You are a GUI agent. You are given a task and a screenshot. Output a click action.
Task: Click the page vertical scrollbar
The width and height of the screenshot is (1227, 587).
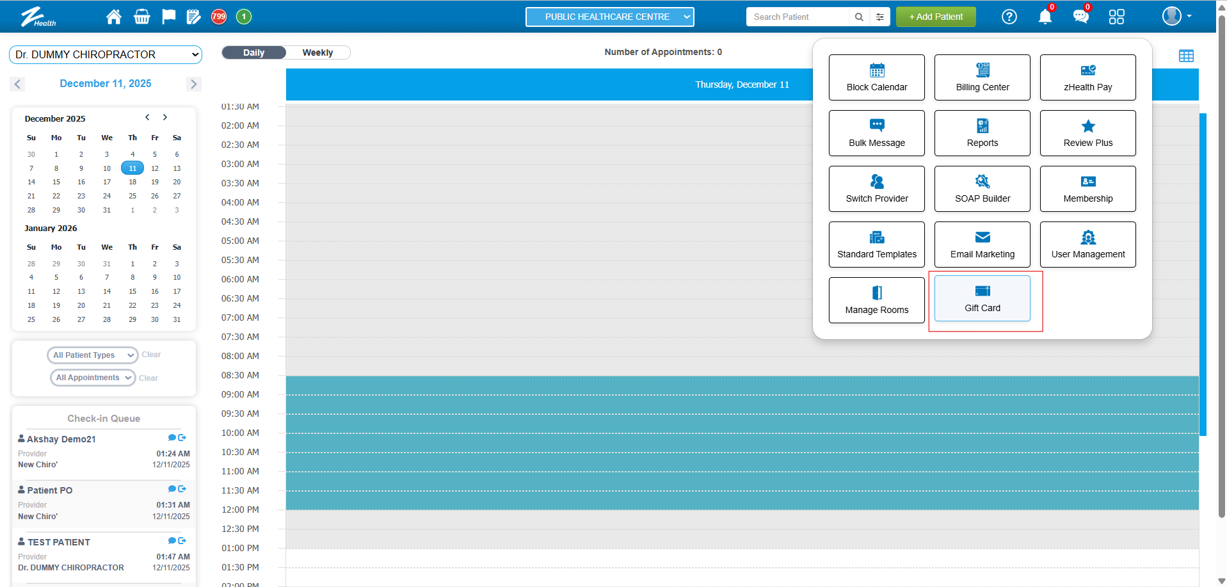pyautogui.click(x=1221, y=256)
